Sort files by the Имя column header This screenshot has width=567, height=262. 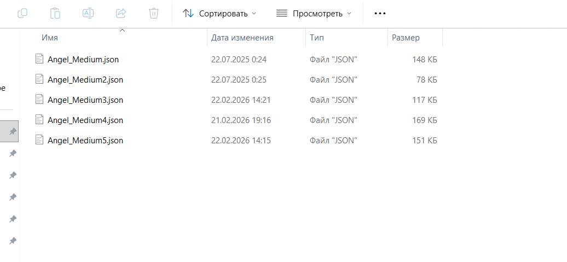[x=50, y=38]
